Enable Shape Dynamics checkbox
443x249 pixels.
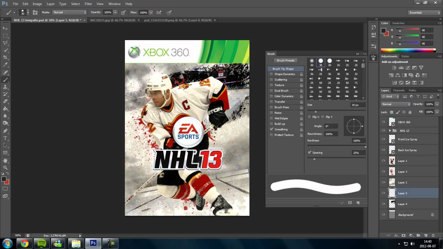tap(271, 74)
